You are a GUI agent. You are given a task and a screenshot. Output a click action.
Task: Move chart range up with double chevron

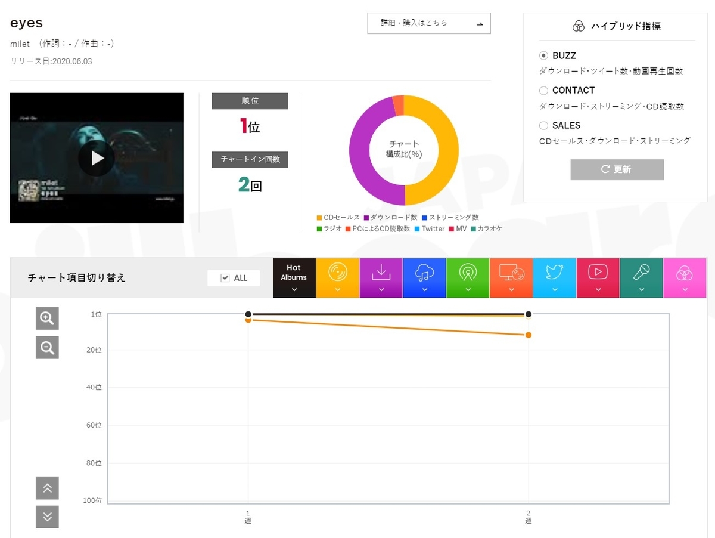coord(47,488)
